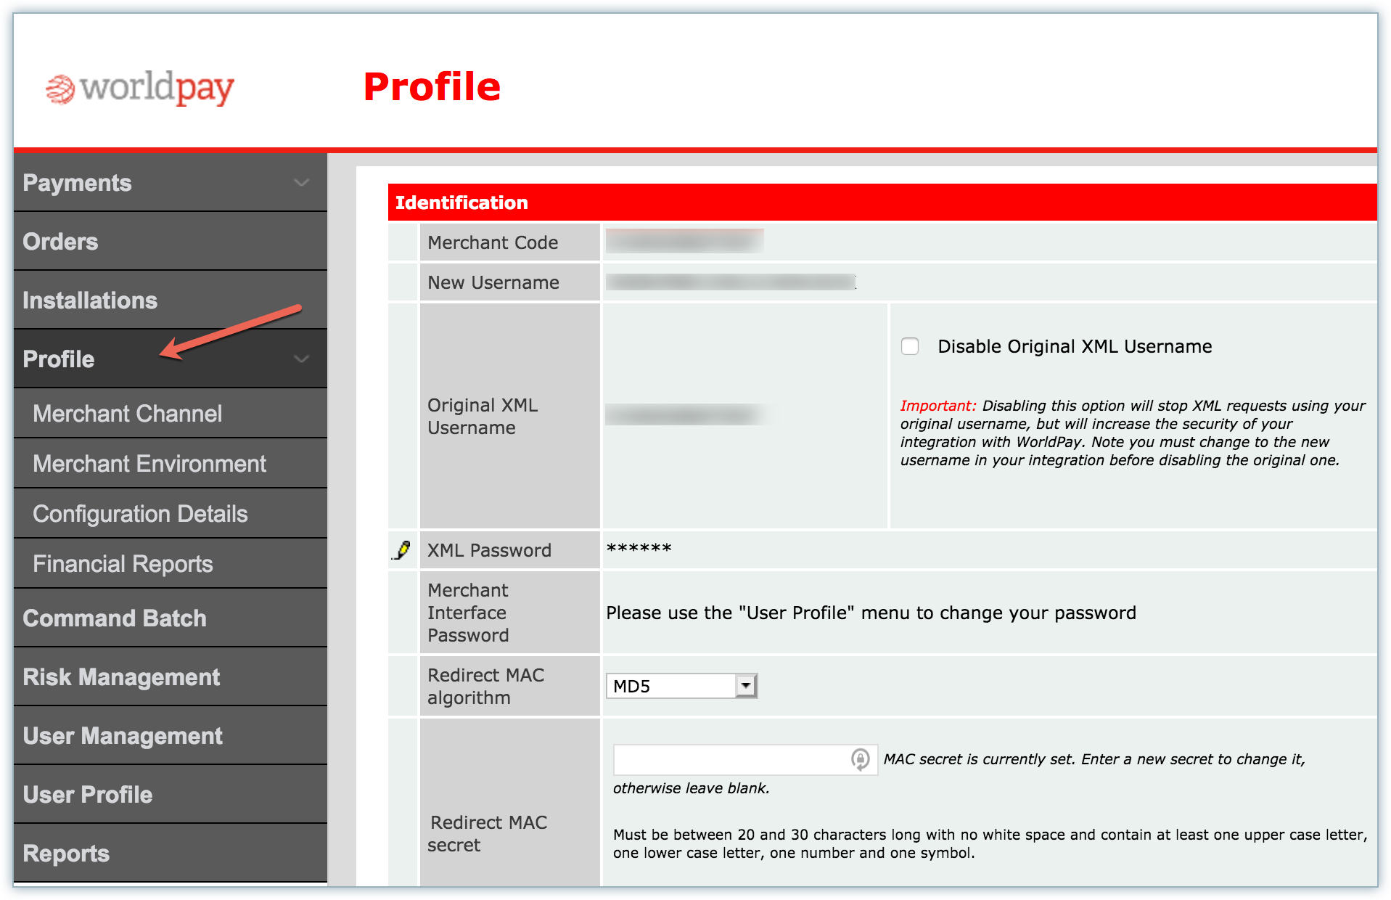This screenshot has height=900, width=1391.
Task: Click the lock icon inside MAC secret field
Action: [x=860, y=759]
